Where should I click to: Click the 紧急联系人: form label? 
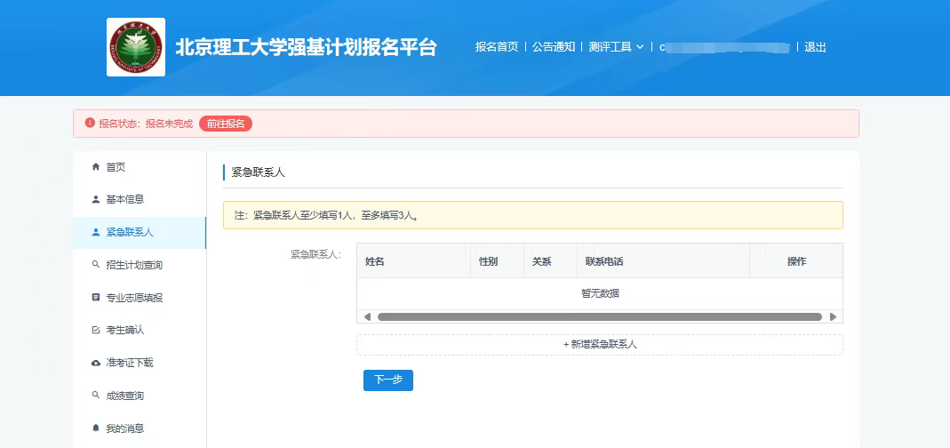click(x=315, y=254)
